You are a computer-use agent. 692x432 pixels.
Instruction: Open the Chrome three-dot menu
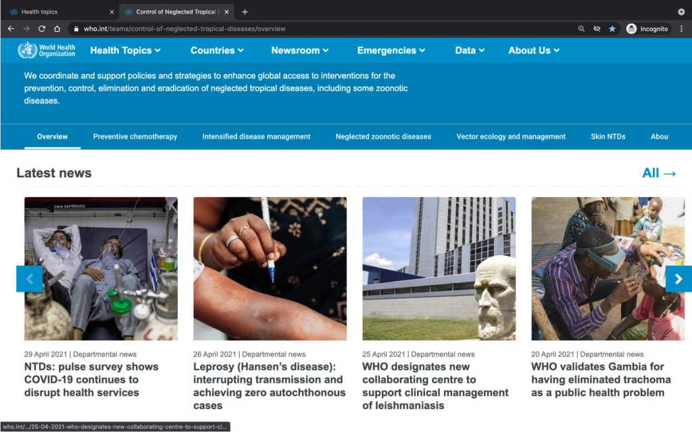[681, 28]
